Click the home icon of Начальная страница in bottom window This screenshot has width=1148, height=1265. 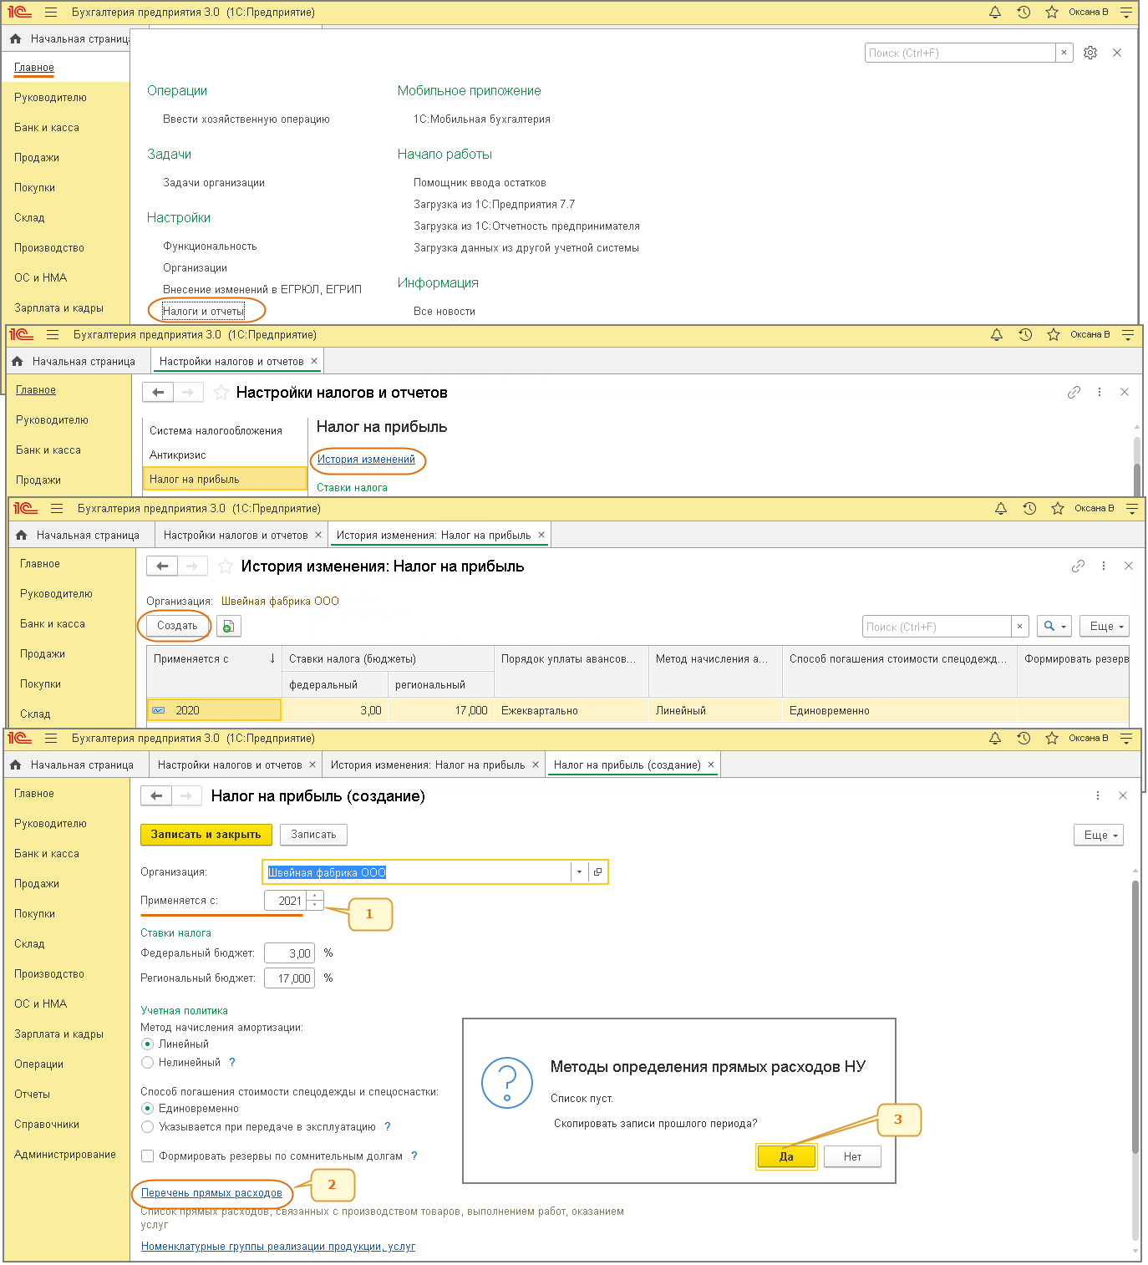click(15, 765)
